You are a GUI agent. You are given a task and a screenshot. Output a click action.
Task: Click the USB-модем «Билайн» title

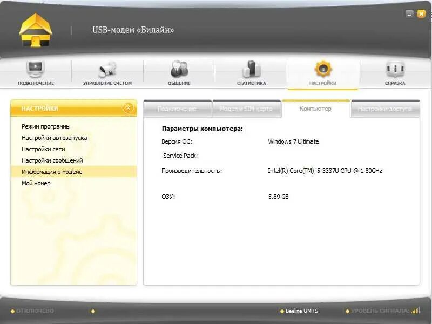(133, 30)
